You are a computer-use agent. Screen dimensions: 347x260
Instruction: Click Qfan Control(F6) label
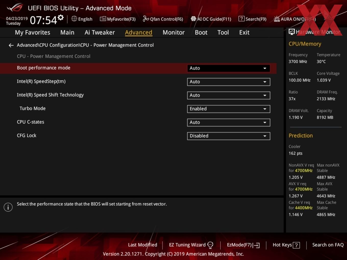166,19
